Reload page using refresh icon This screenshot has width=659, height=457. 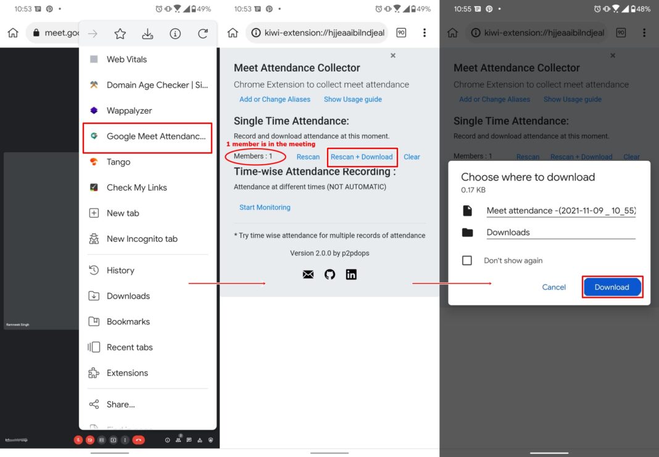pyautogui.click(x=203, y=33)
